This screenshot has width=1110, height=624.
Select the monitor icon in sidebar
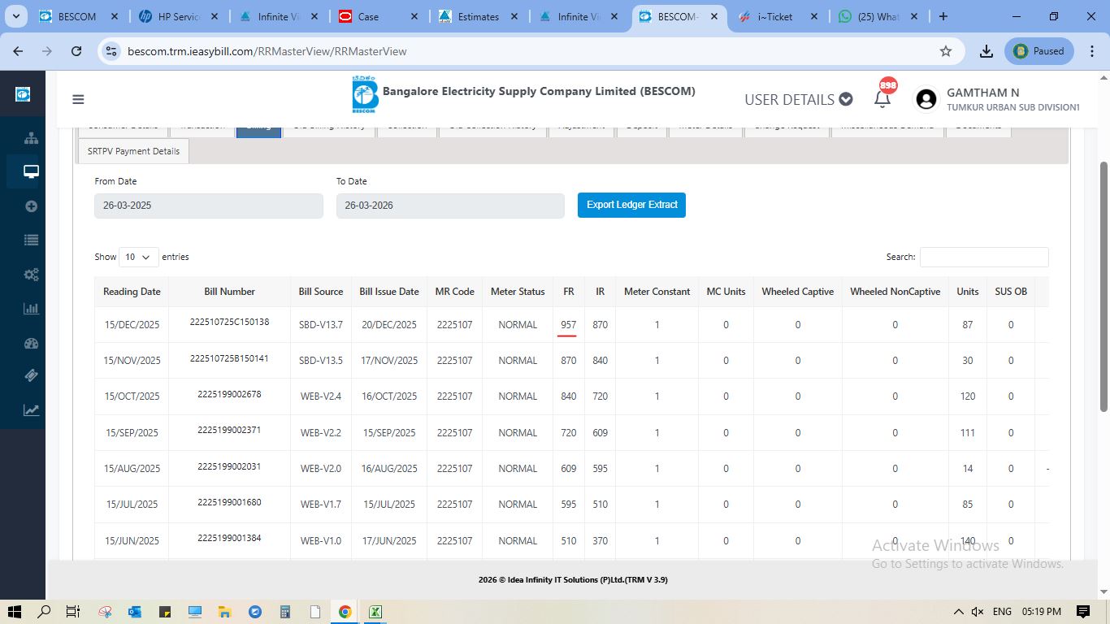tap(31, 171)
